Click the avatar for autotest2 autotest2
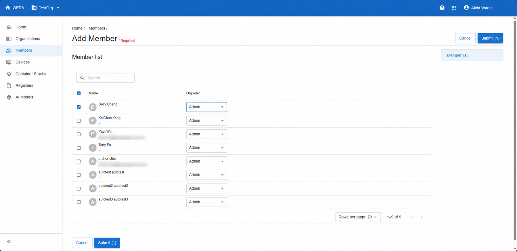Image resolution: width=517 pixels, height=251 pixels. pyautogui.click(x=93, y=188)
